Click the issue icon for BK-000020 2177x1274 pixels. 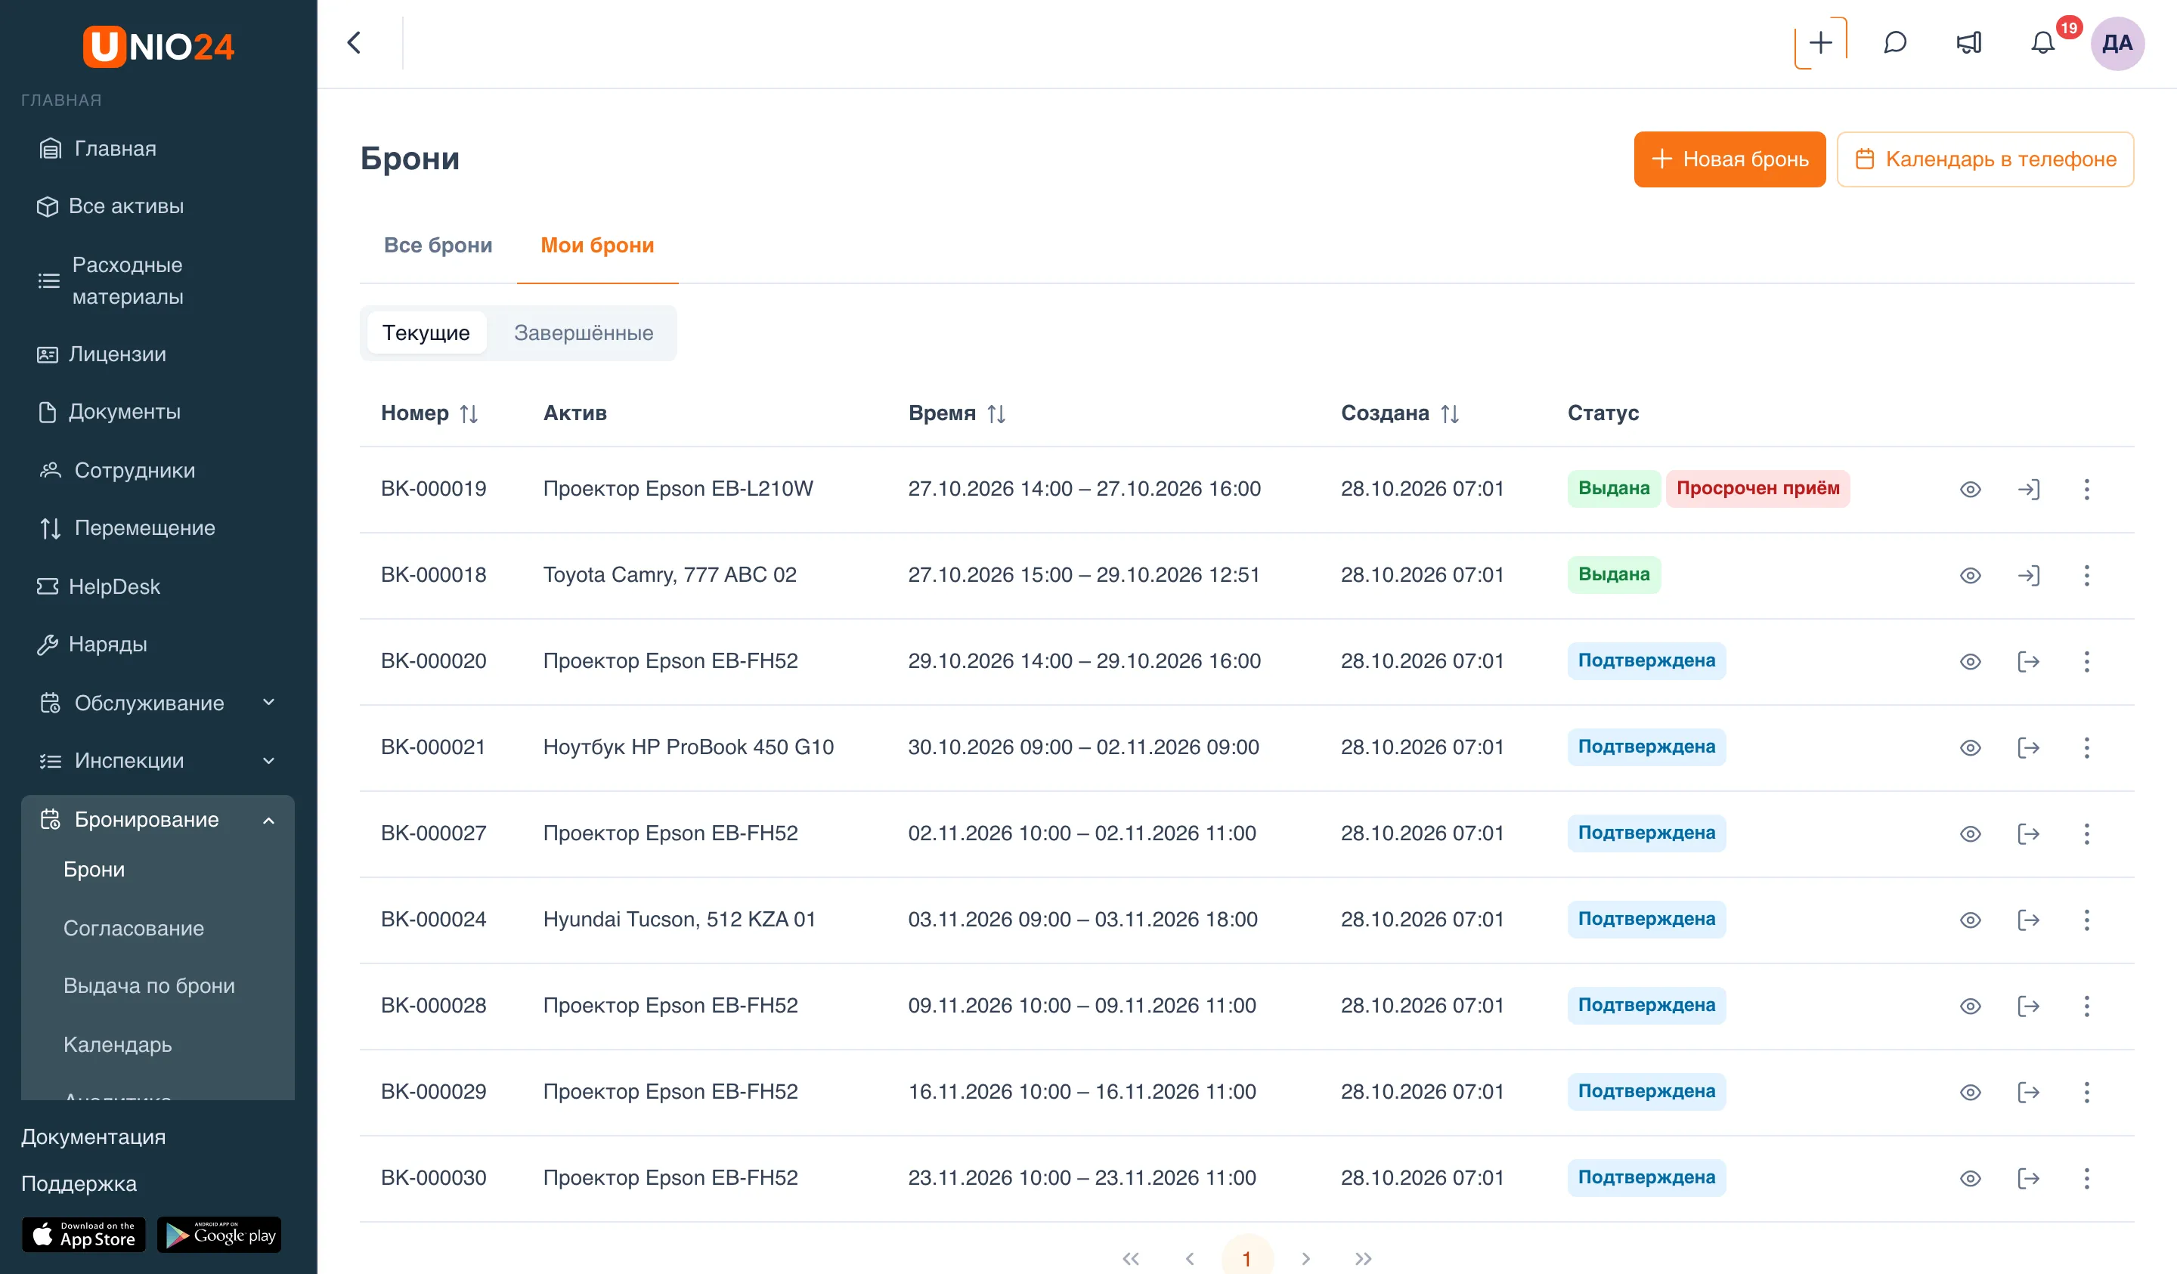pos(2028,662)
